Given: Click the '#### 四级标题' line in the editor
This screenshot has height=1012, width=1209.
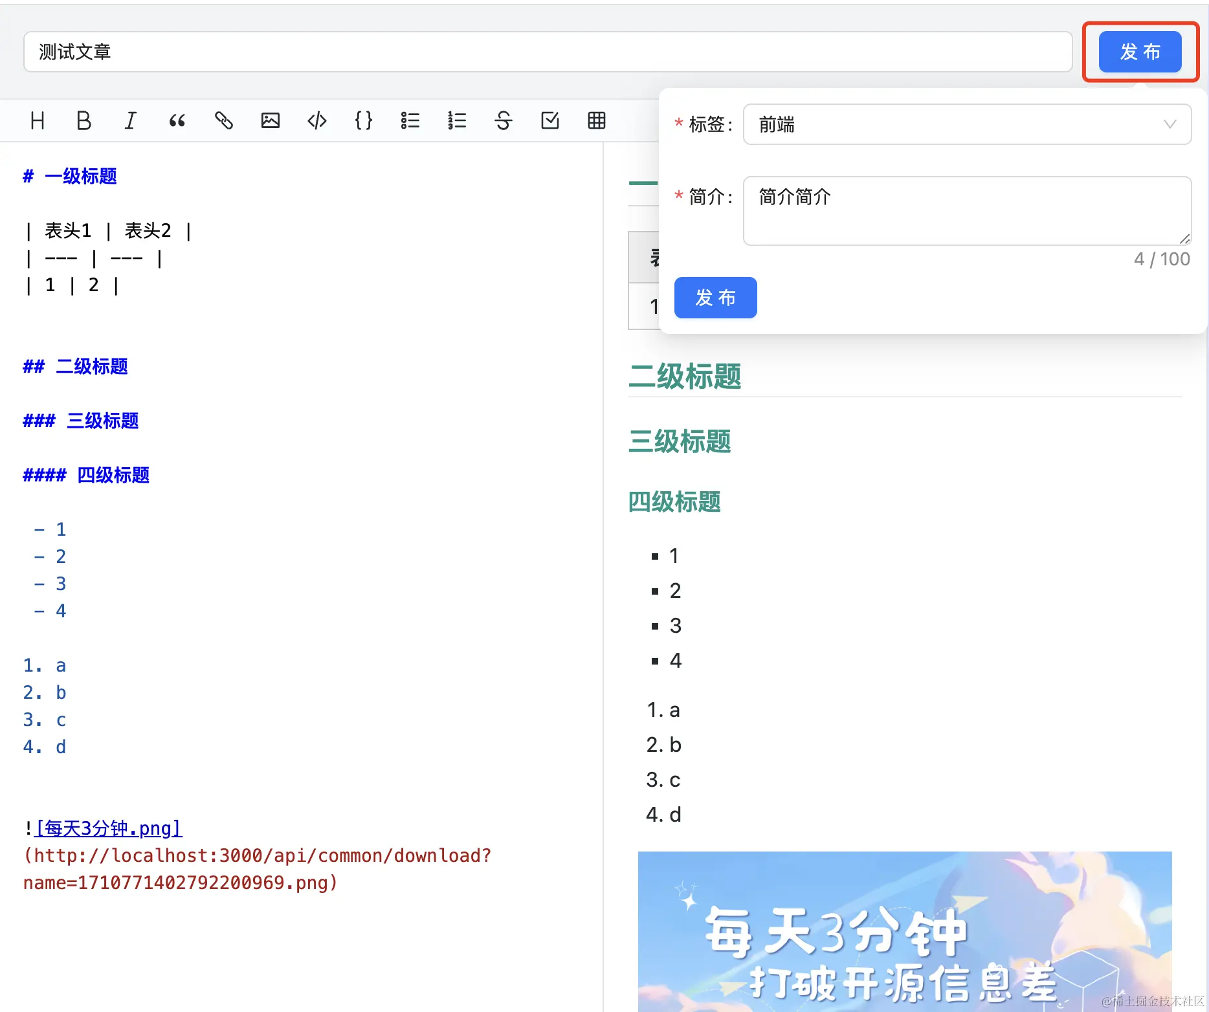Looking at the screenshot, I should click(x=86, y=475).
